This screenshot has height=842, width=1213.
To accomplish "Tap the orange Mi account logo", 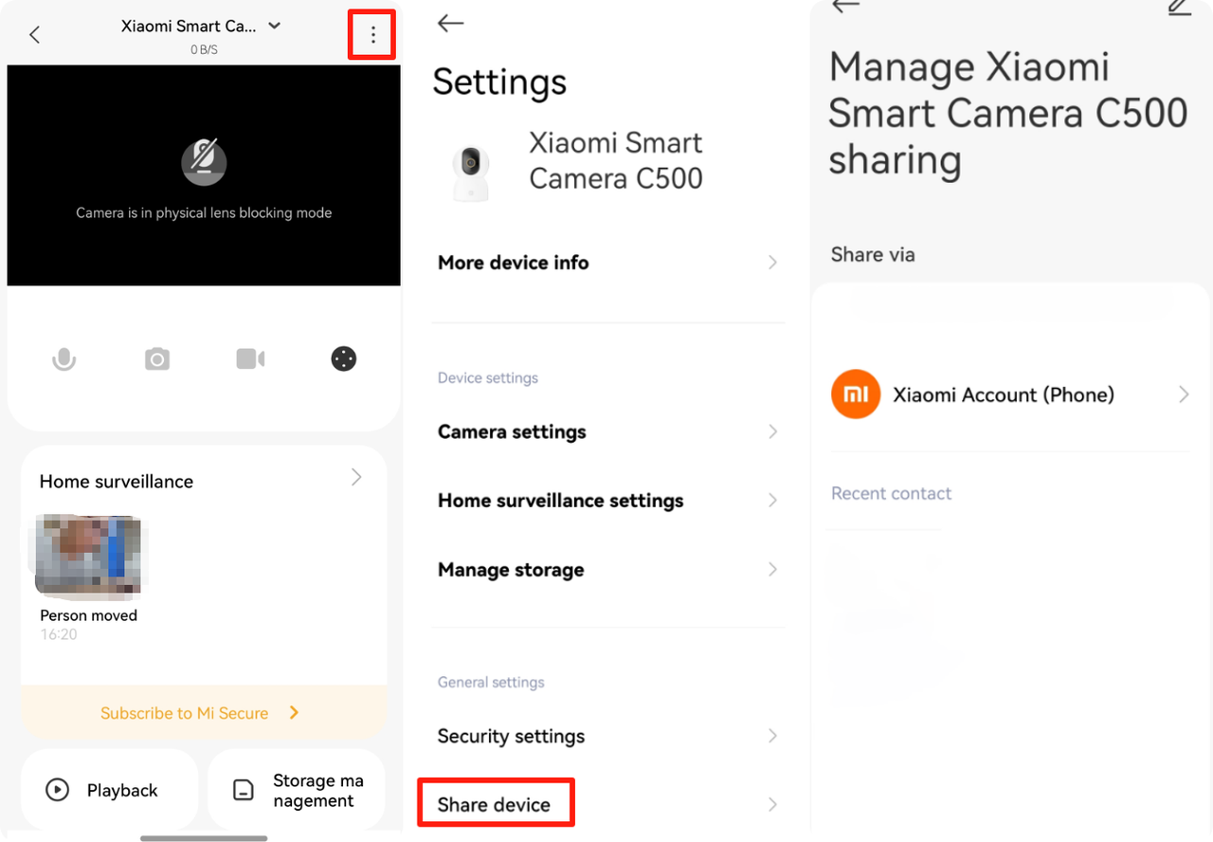I will [855, 394].
